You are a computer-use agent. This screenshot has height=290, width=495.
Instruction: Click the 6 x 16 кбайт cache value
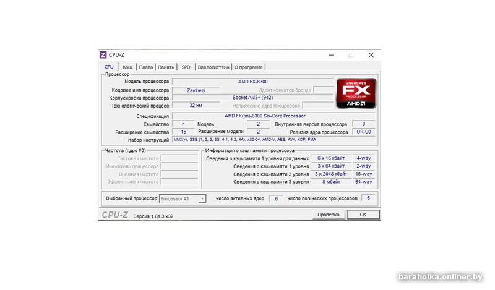point(331,158)
